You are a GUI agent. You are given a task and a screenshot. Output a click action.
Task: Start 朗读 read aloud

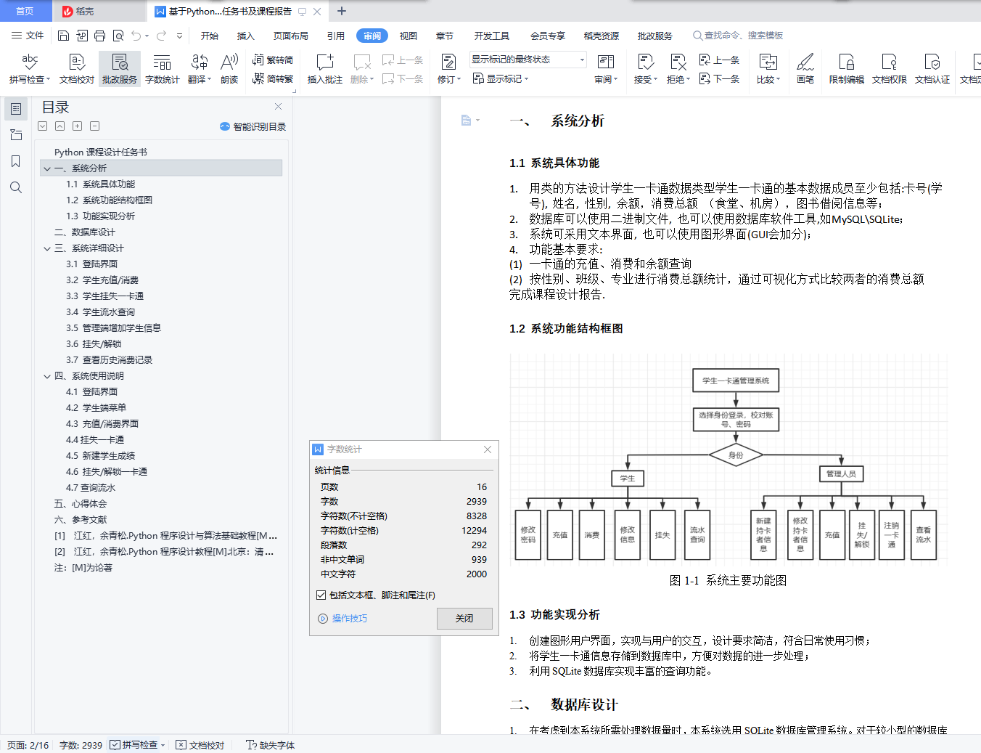click(229, 69)
